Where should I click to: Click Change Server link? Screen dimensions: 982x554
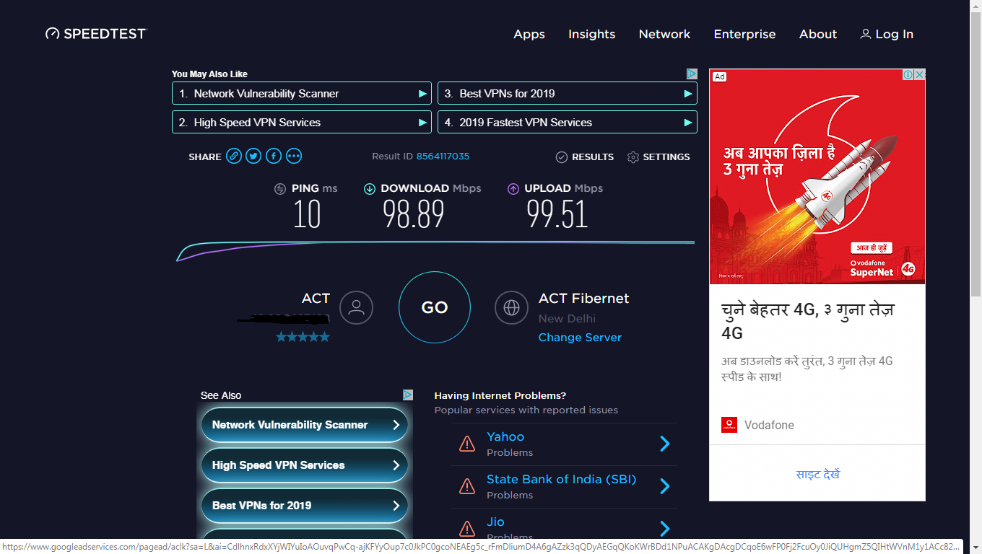(580, 338)
